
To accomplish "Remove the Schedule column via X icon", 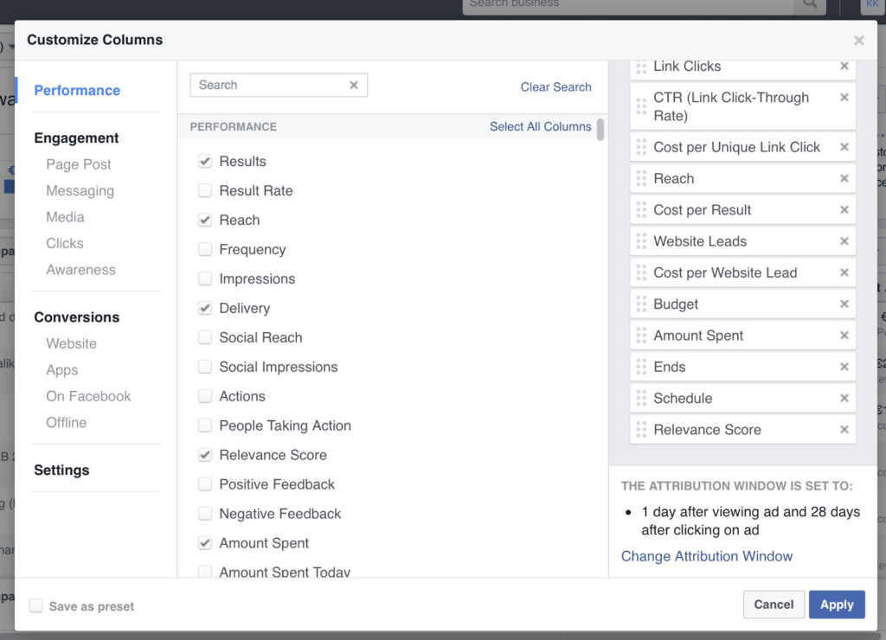I will tap(844, 397).
